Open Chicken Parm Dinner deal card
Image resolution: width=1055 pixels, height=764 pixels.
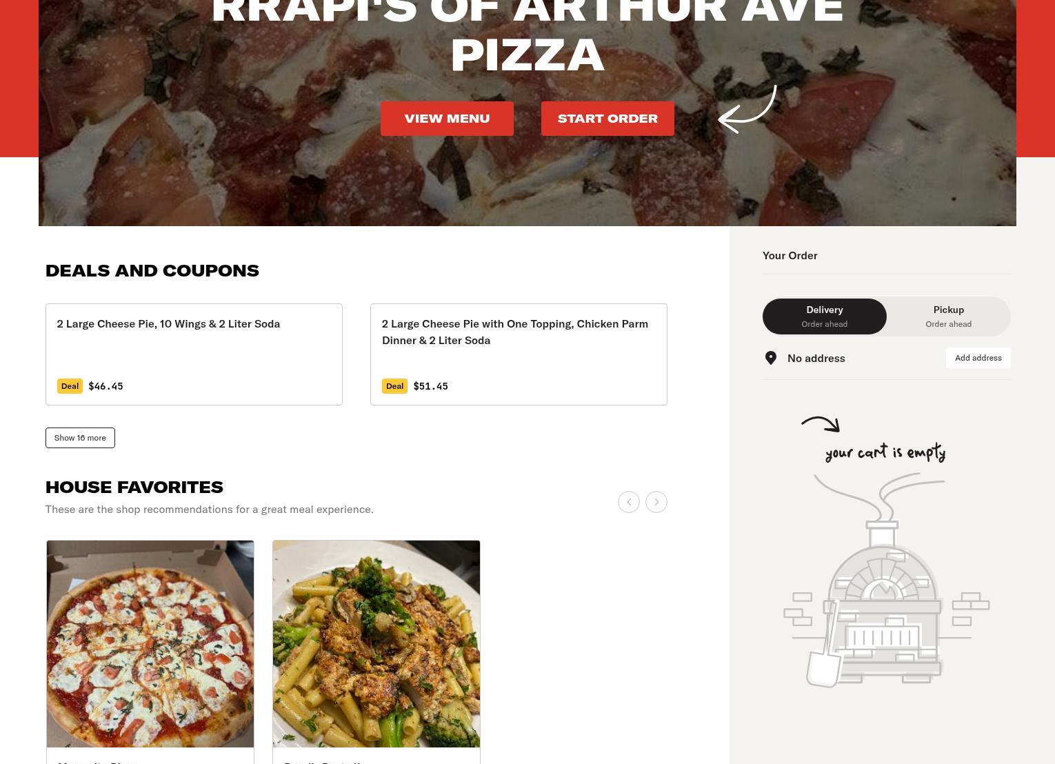click(519, 354)
